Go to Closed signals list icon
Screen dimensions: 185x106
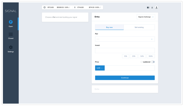click(x=11, y=34)
